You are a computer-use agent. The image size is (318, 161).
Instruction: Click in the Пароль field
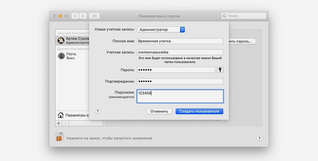click(176, 70)
